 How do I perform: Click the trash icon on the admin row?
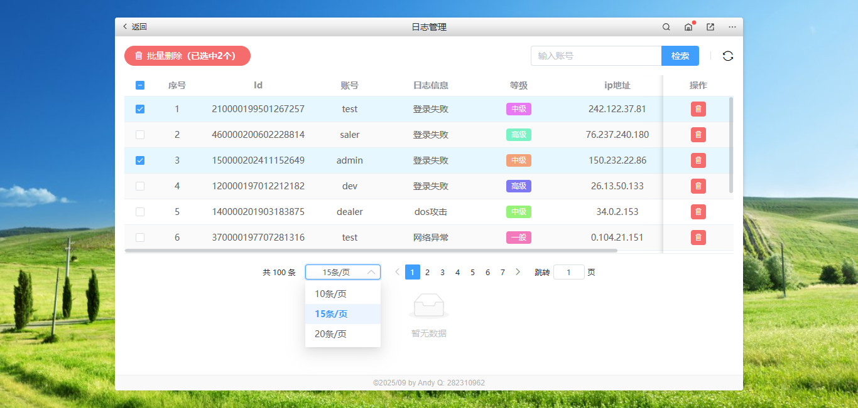click(x=698, y=160)
